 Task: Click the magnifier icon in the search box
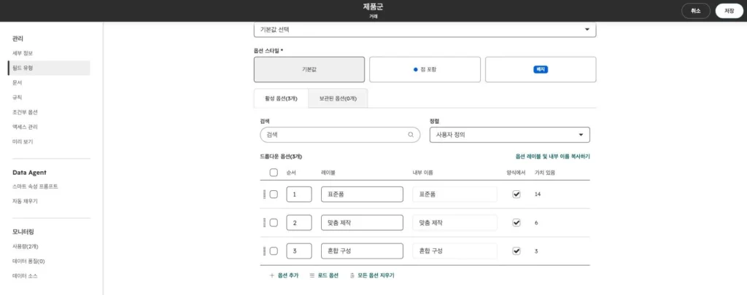(x=411, y=135)
